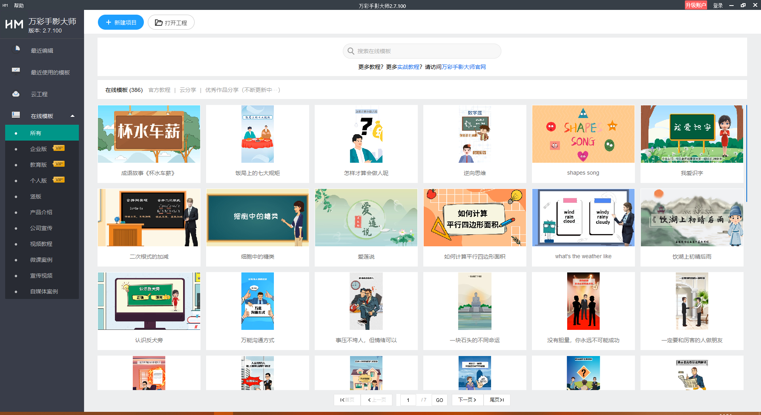Click the GO page jump button
Viewport: 761px width, 415px height.
click(x=440, y=400)
